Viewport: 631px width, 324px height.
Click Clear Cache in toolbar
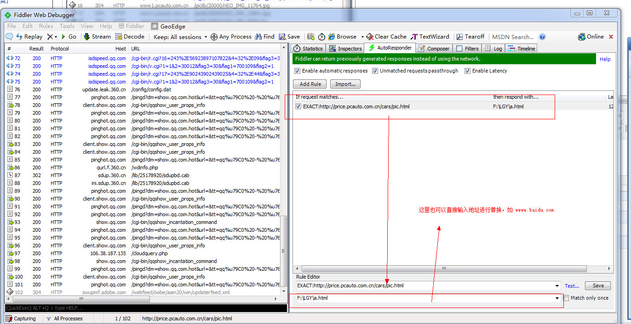pos(386,37)
